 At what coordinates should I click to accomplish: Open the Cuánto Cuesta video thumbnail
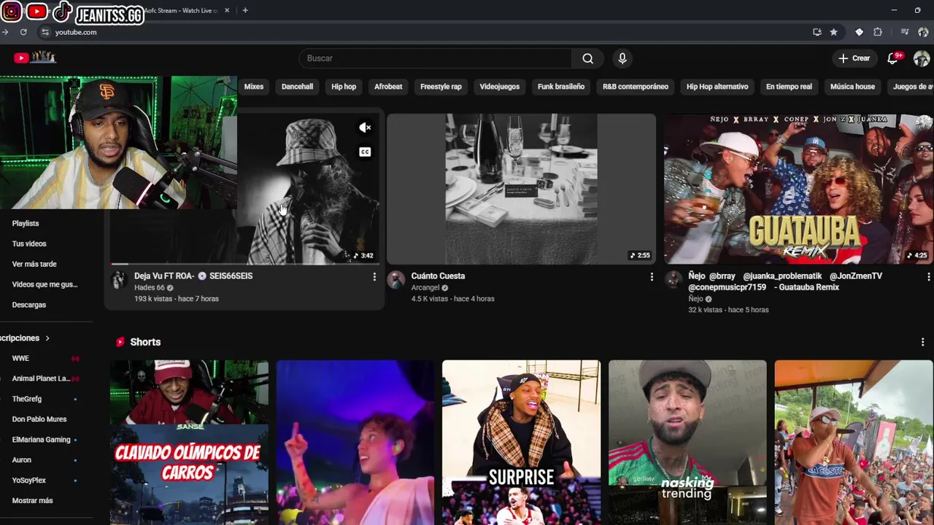point(521,189)
